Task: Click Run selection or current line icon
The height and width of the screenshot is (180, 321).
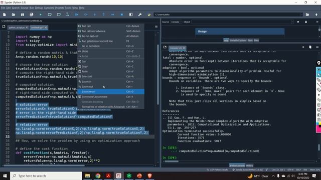Action: coord(68,14)
